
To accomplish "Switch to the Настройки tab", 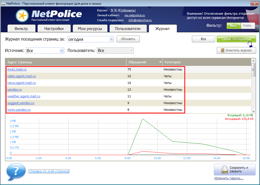I will (54, 28).
